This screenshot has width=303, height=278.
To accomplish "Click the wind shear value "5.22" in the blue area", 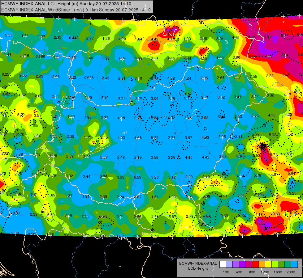I will click(x=154, y=137).
